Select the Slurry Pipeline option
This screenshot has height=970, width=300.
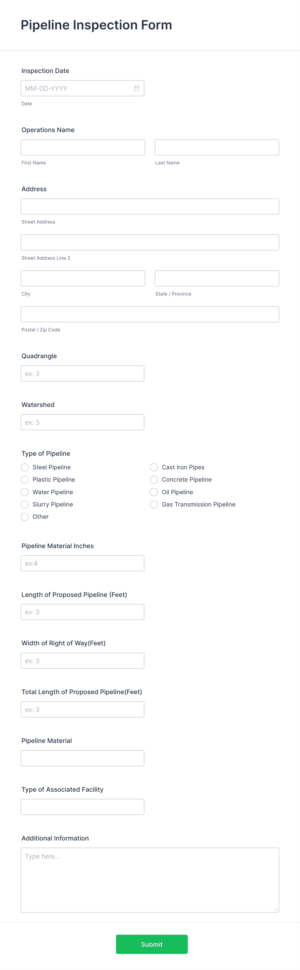(25, 504)
